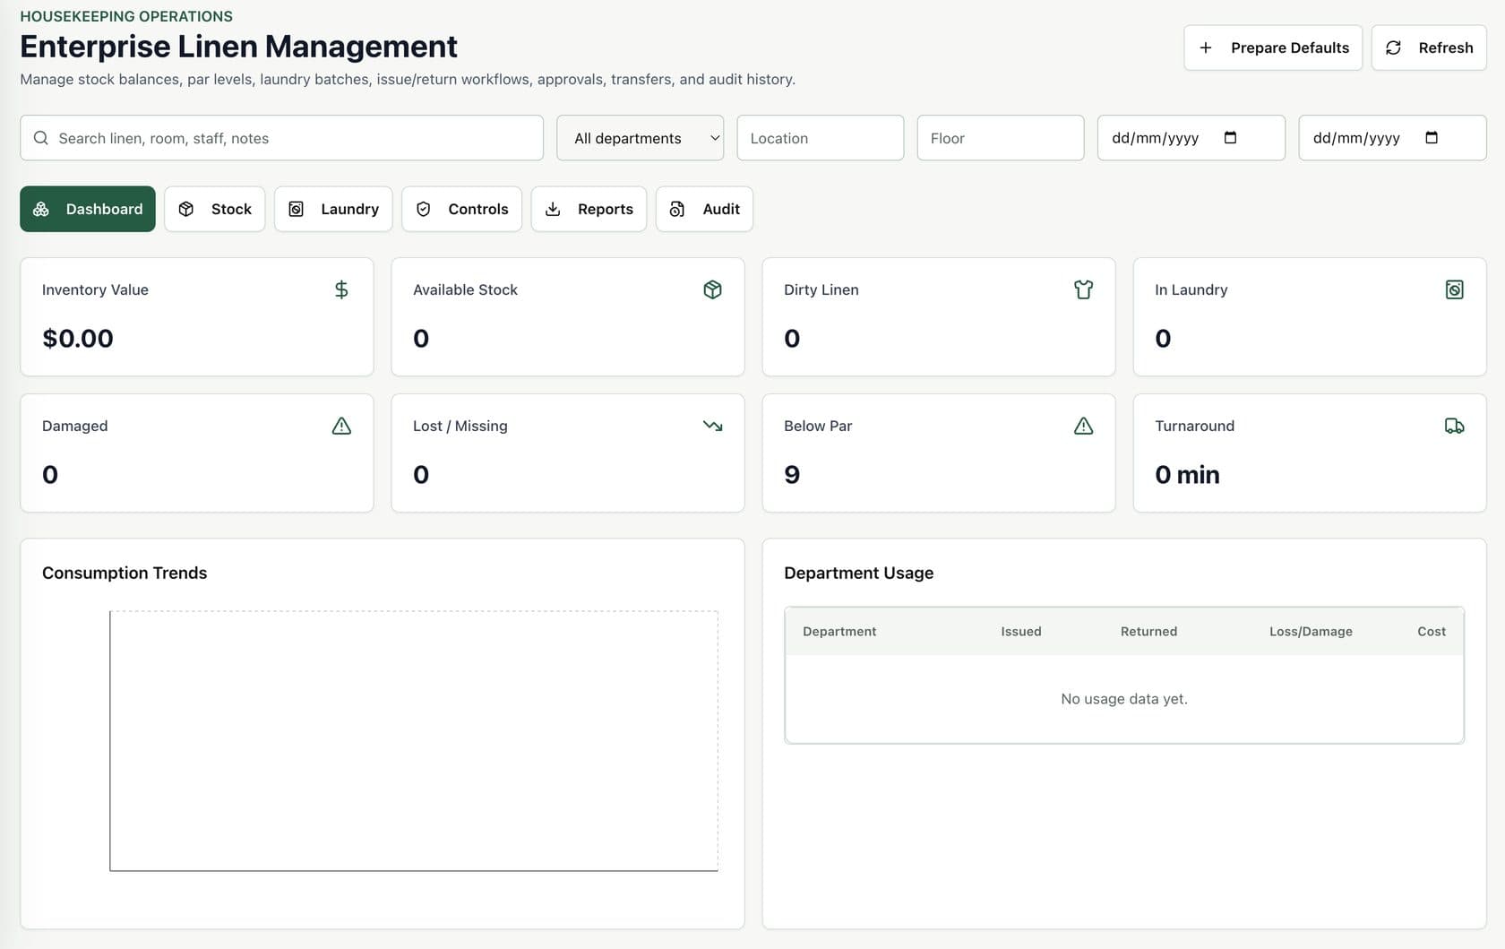1505x949 pixels.
Task: Click the Lost / Missing card label
Action: [x=460, y=426]
